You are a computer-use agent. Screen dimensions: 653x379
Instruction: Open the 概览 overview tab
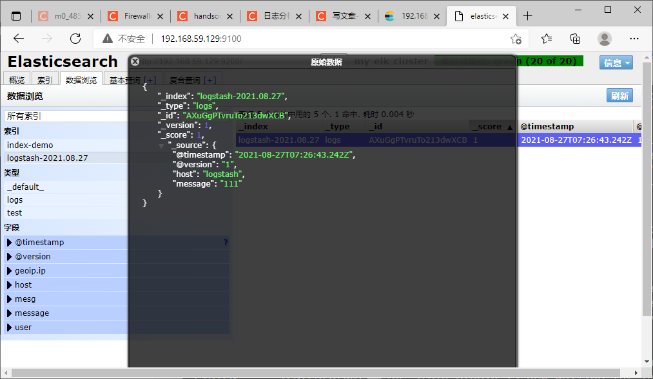click(x=17, y=80)
